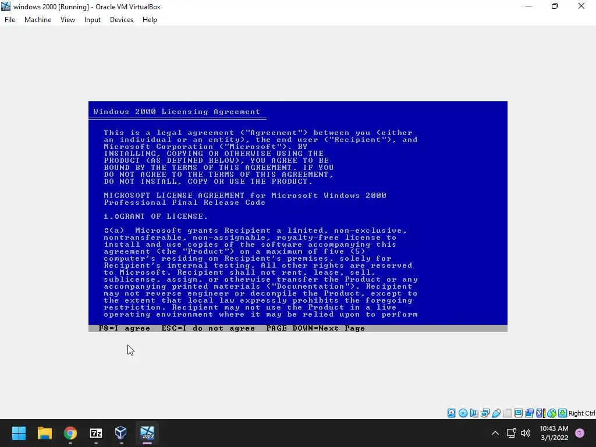This screenshot has width=596, height=447.
Task: Restore down the VirtualBox window
Action: (555, 6)
